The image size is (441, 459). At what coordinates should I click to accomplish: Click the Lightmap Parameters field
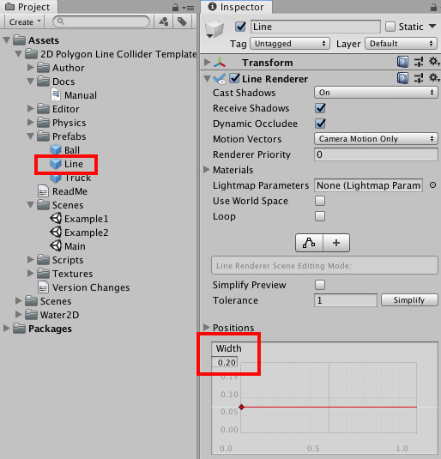point(368,185)
